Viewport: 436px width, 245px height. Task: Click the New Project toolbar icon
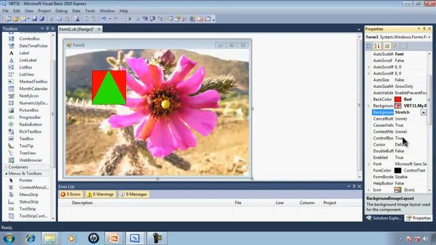pyautogui.click(x=7, y=19)
